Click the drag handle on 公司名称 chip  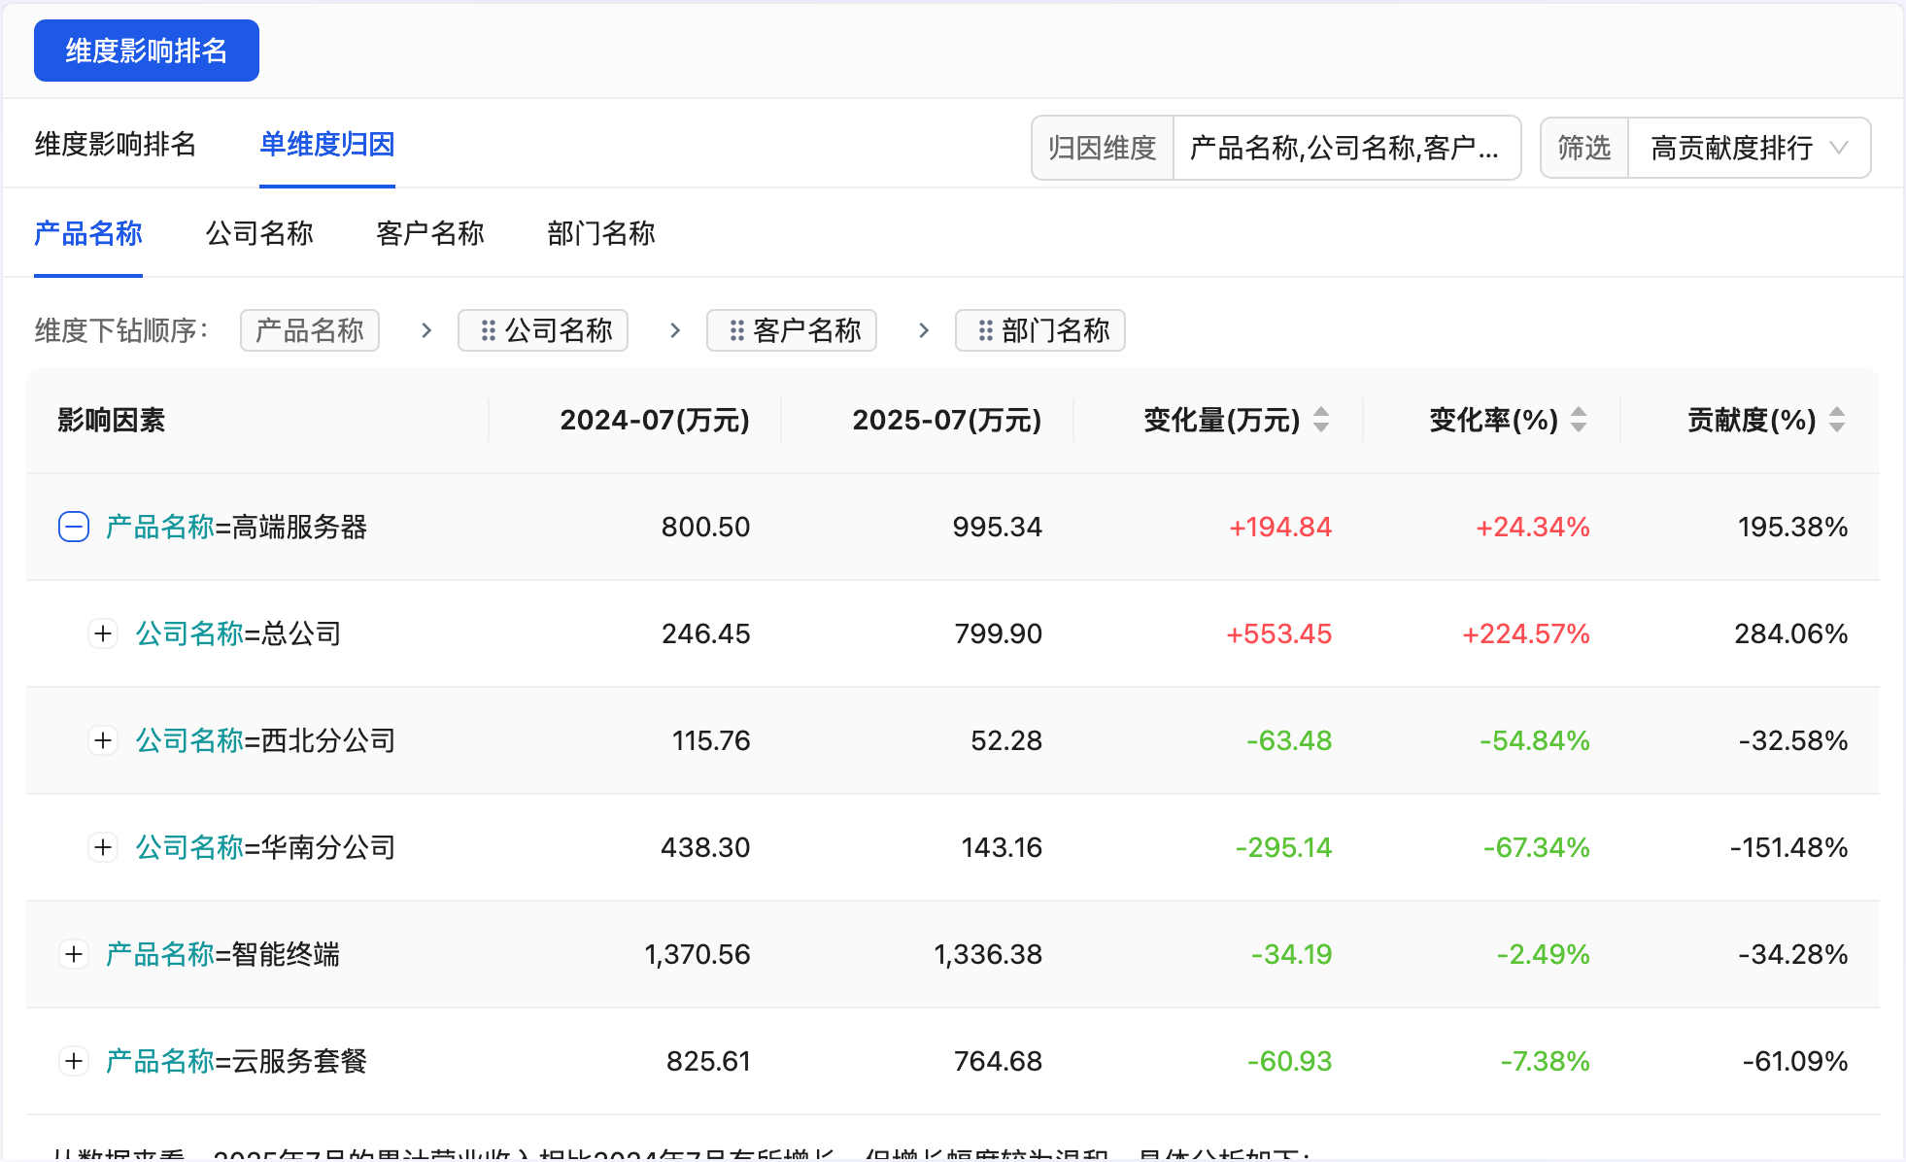coord(488,330)
